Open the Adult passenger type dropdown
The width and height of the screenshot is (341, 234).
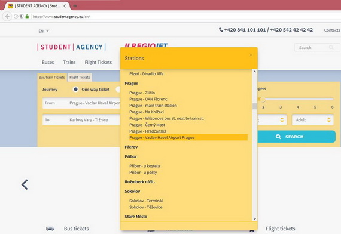point(313,120)
